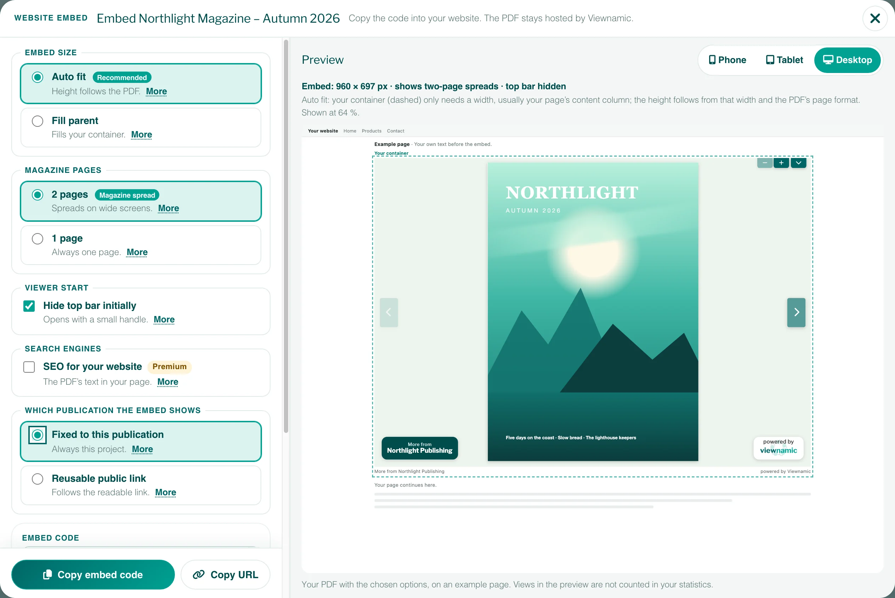Select the Fill parent radio option
The image size is (895, 598).
click(x=37, y=121)
